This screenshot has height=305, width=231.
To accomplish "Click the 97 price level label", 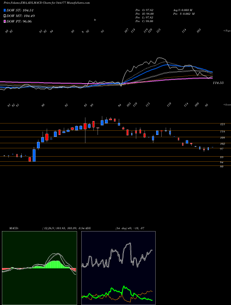I will pos(222,149).
